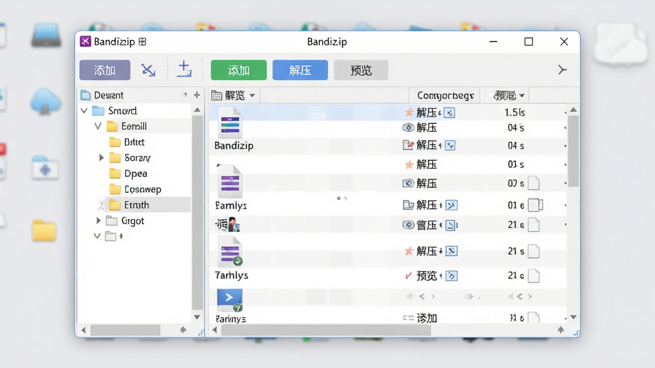Image resolution: width=655 pixels, height=368 pixels.
Task: Click the cloud icon on desktop
Action: (x=45, y=100)
